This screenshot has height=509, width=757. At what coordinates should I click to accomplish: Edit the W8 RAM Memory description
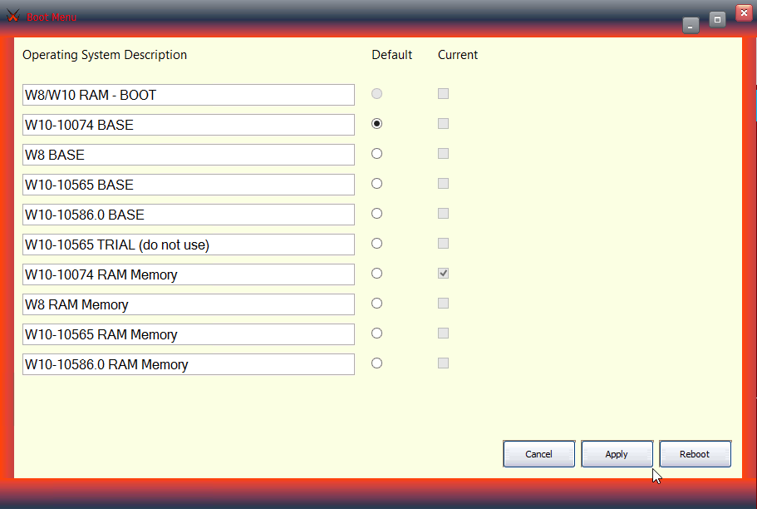pos(189,304)
